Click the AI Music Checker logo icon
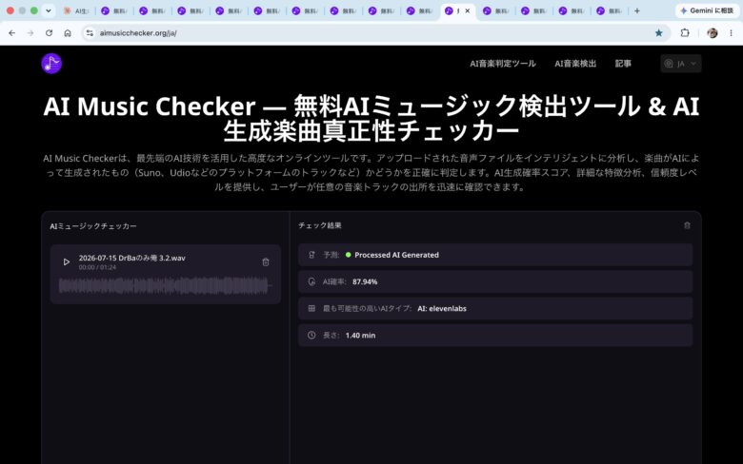The height and width of the screenshot is (464, 743). pyautogui.click(x=51, y=64)
